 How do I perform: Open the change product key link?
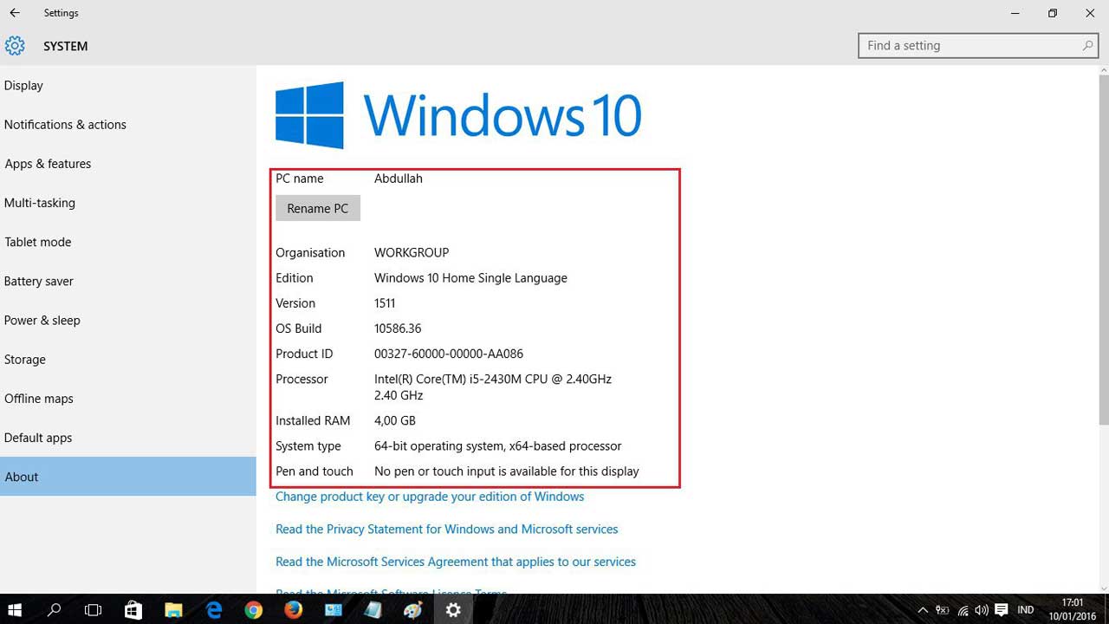[430, 496]
